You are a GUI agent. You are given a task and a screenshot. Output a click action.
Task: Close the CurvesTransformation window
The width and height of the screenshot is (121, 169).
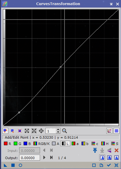tap(117, 4)
